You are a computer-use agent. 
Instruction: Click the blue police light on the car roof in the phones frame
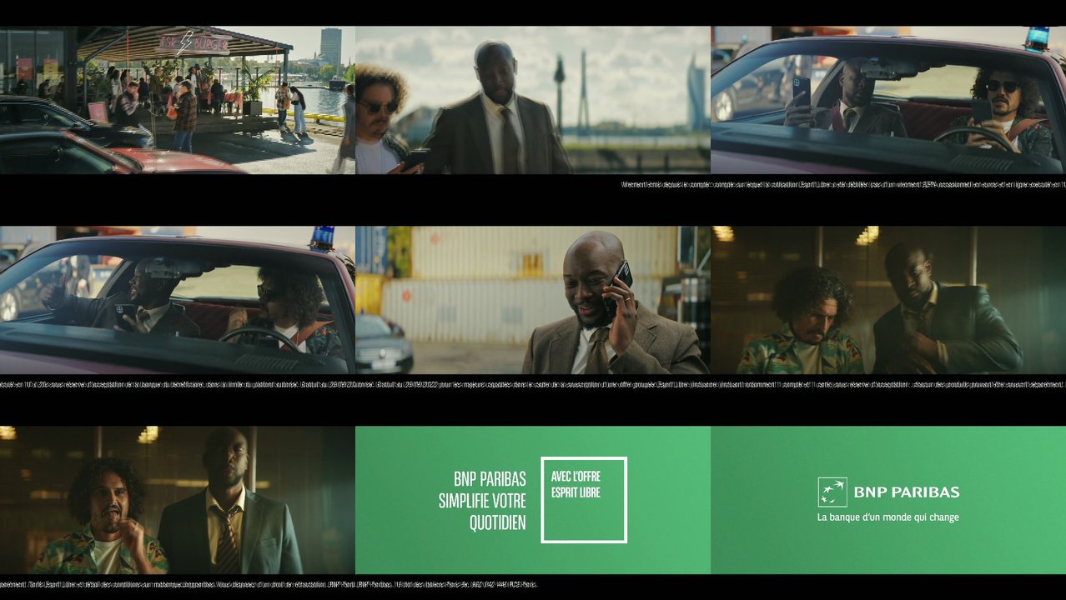coord(1037,39)
